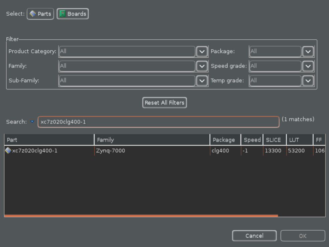Image resolution: width=329 pixels, height=247 pixels.
Task: Click the chip icon beside xc7z020clg400-1
Action: click(9, 151)
